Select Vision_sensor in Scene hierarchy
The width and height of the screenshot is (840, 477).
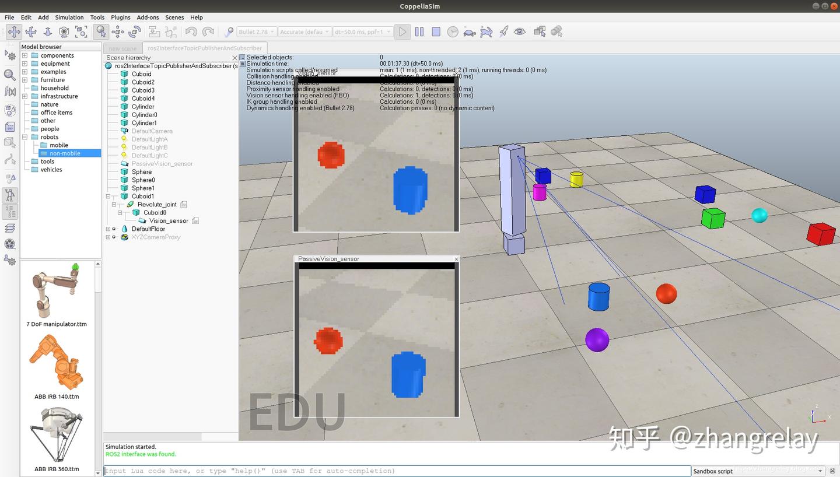pyautogui.click(x=169, y=221)
